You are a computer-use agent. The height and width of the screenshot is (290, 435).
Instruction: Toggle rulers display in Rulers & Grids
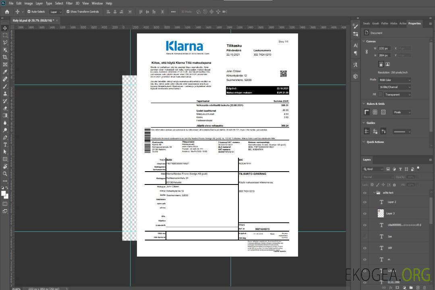[x=367, y=112]
